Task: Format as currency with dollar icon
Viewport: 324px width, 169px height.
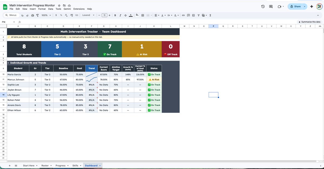Action: pyautogui.click(x=56, y=15)
